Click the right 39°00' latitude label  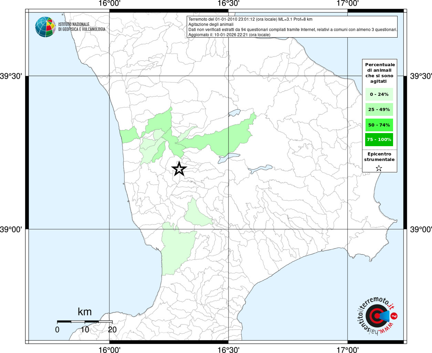coord(421,229)
